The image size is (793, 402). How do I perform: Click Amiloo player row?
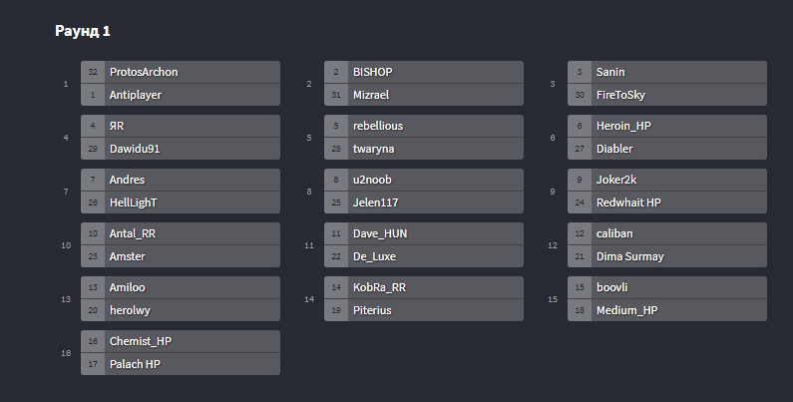(x=180, y=287)
